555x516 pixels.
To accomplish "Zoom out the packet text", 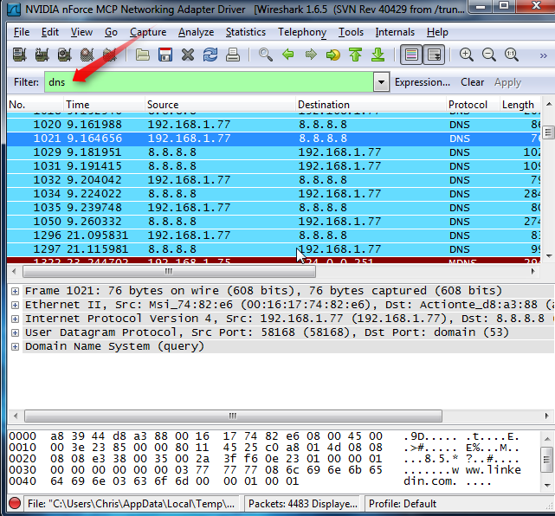I will coord(489,55).
